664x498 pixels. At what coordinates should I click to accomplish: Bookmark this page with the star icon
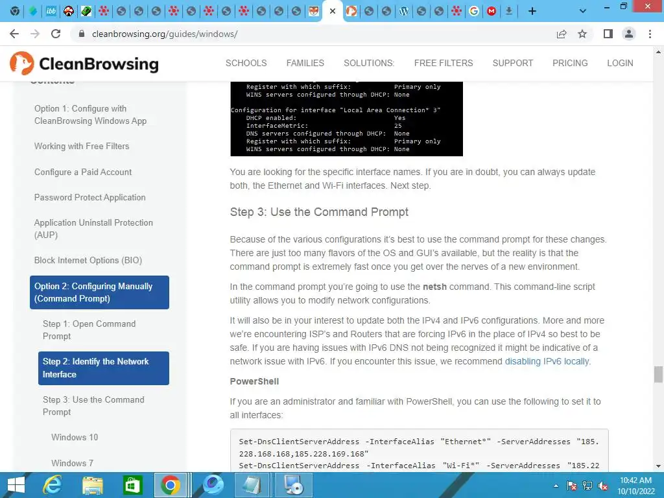coord(582,34)
